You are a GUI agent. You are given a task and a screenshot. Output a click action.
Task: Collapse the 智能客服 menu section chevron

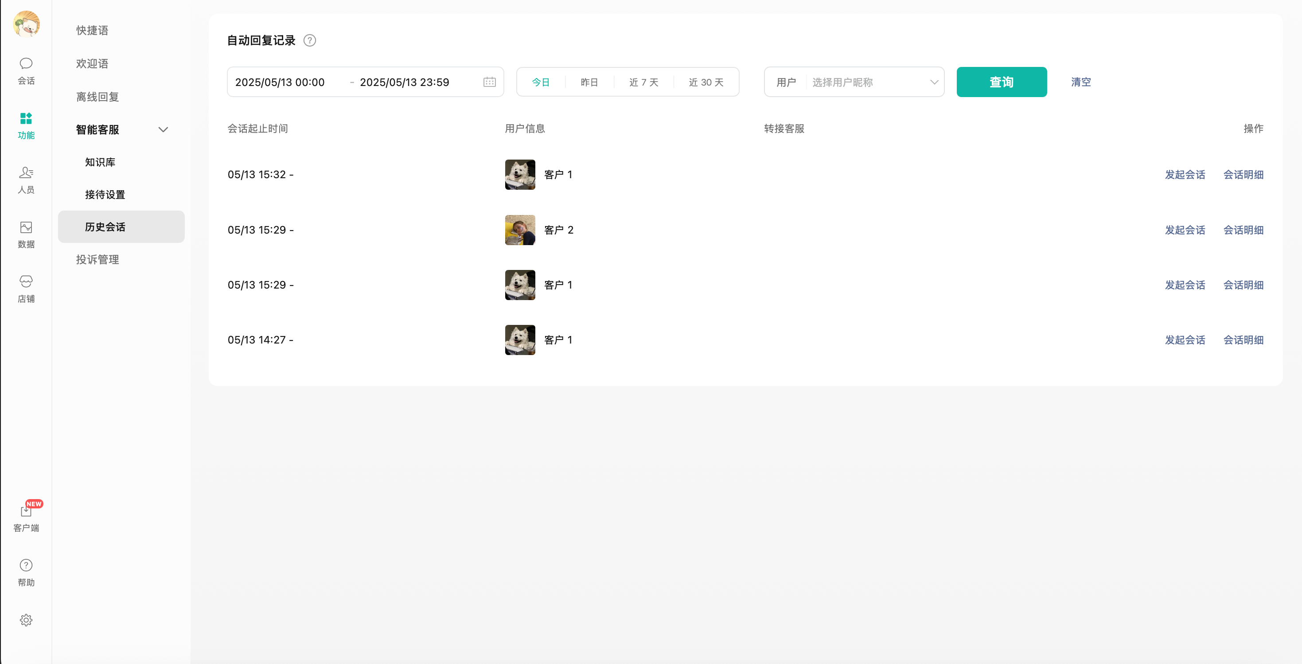[x=163, y=129]
